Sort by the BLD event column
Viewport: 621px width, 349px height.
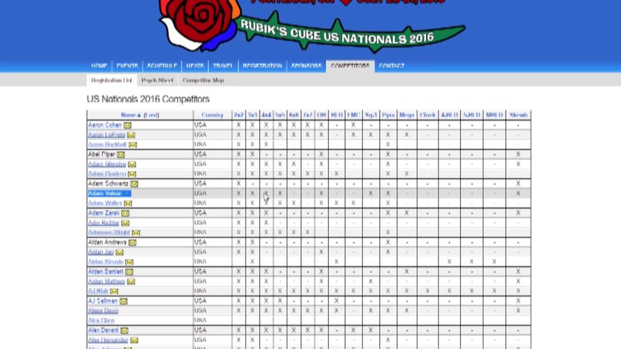pyautogui.click(x=336, y=115)
